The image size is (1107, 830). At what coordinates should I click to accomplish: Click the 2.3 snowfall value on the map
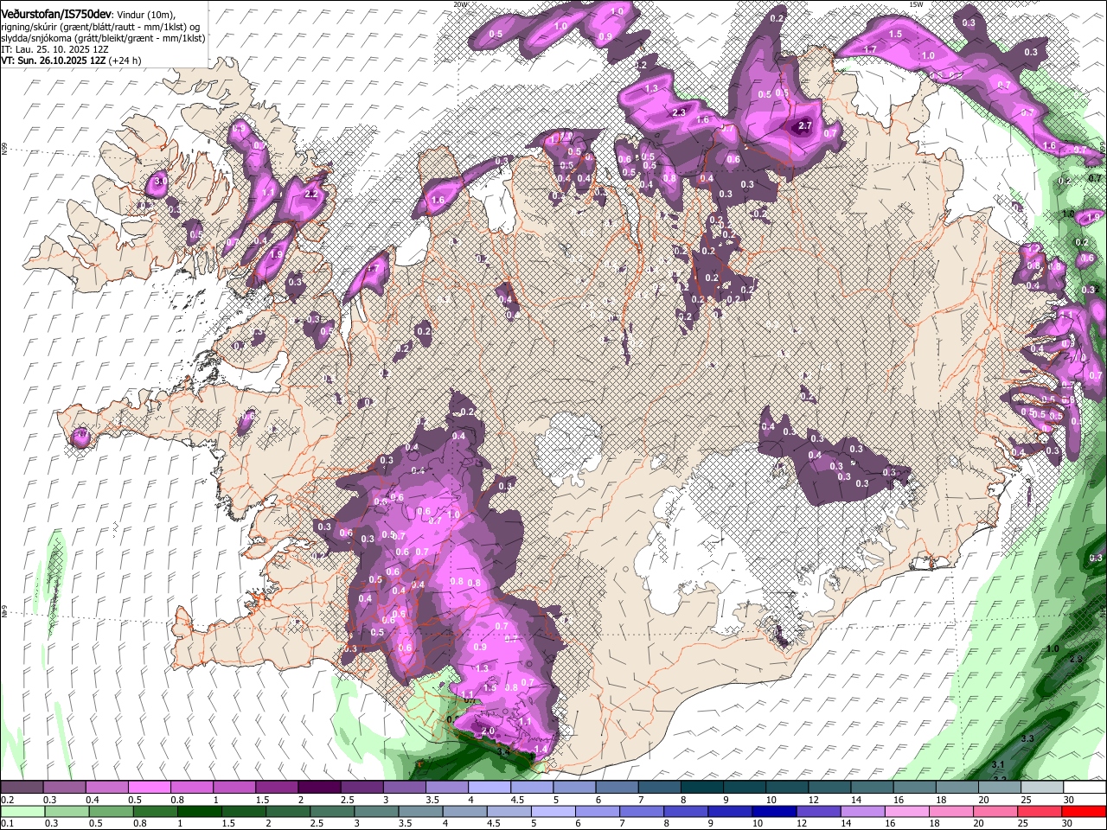tap(679, 112)
